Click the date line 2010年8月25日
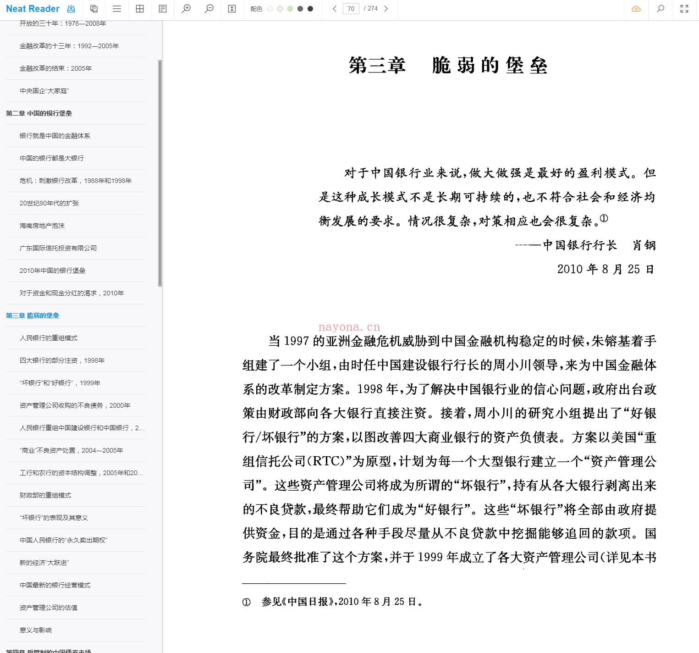Image resolution: width=699 pixels, height=653 pixels. click(x=606, y=269)
